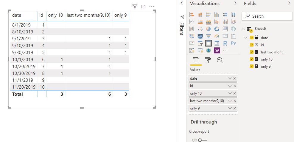Switch to the Format paint roller tab
This screenshot has width=294, height=142.
coord(208,60)
